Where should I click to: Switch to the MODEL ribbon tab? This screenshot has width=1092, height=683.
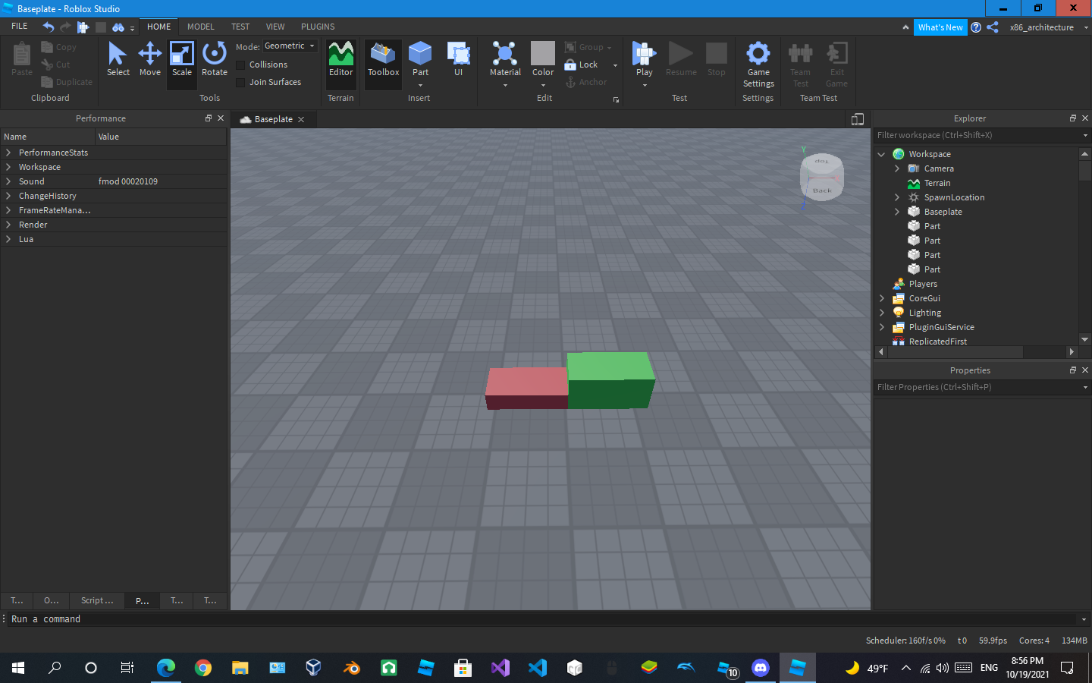[201, 27]
